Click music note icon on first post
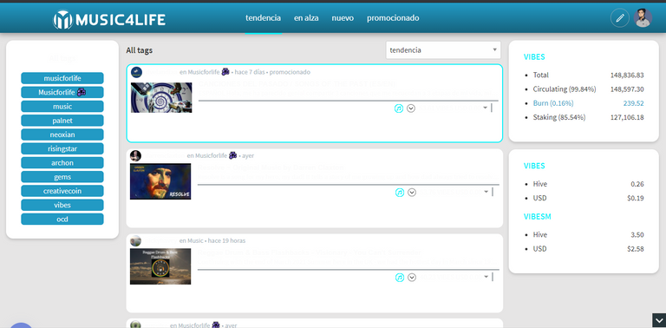The image size is (666, 328). coord(398,108)
